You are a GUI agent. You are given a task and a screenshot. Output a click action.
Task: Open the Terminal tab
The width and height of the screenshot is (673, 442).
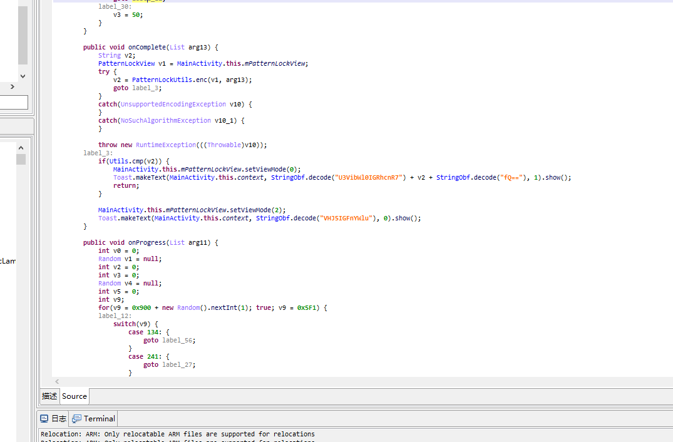(x=93, y=418)
